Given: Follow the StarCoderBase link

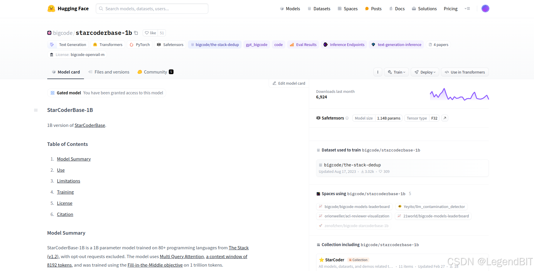Looking at the screenshot, I should pos(90,125).
